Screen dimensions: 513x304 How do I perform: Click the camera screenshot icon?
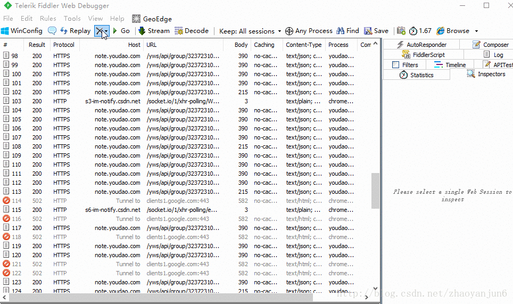tap(401, 31)
